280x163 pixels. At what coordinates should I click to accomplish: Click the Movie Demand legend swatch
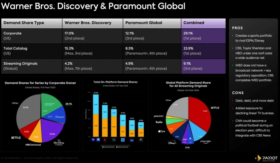[103, 147]
